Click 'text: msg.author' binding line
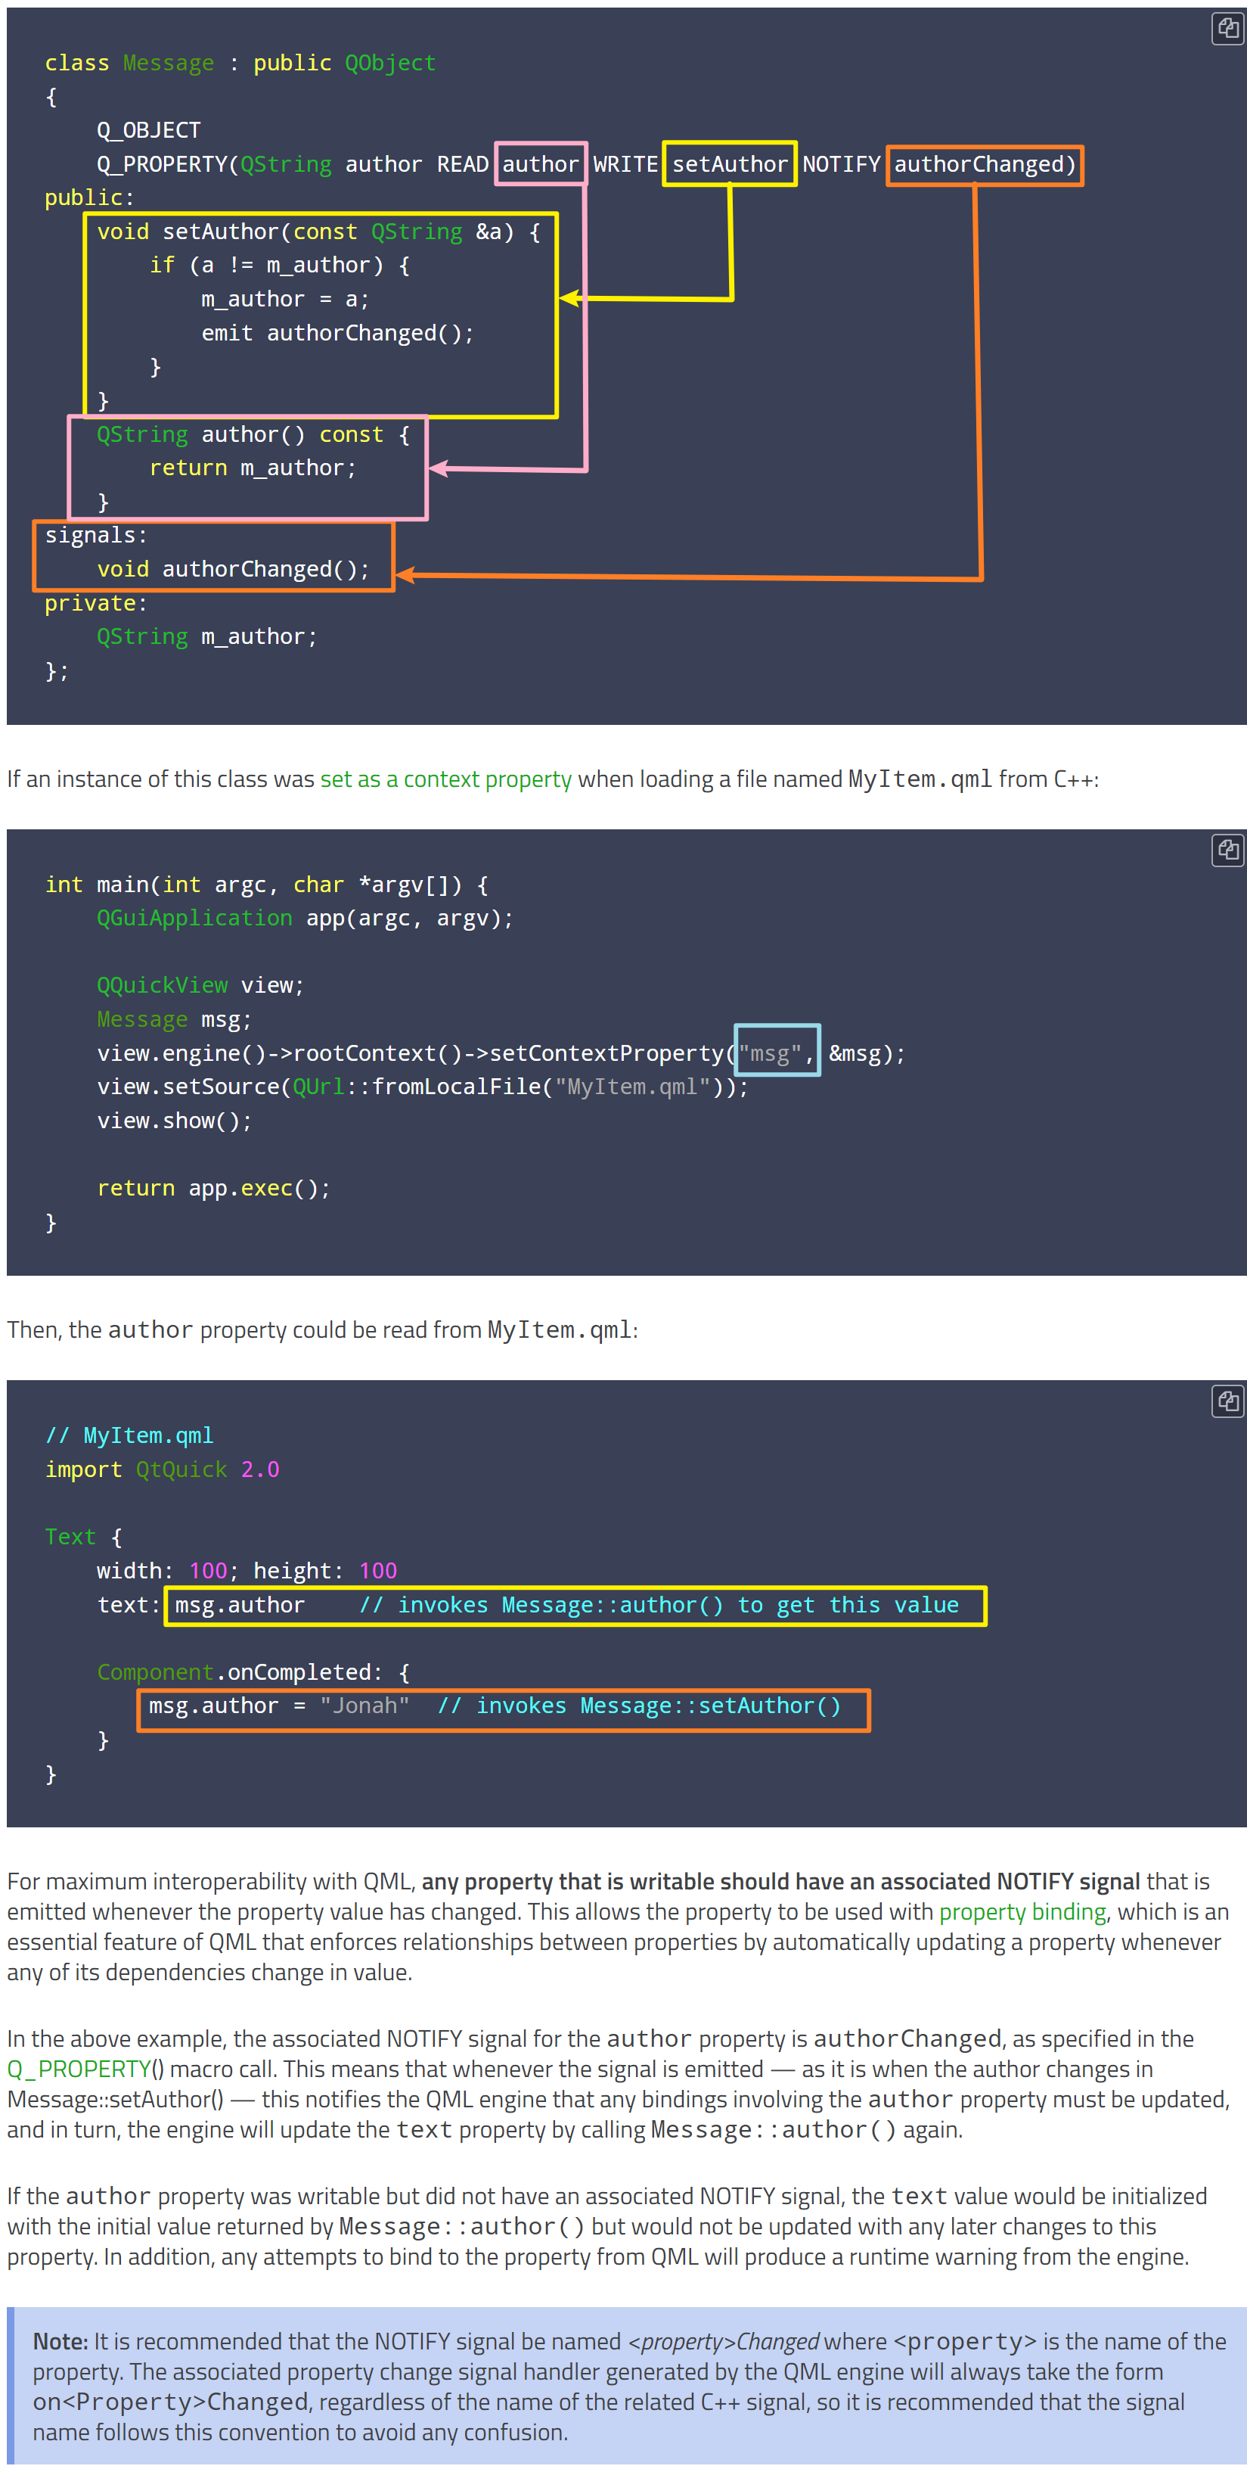 click(200, 1606)
